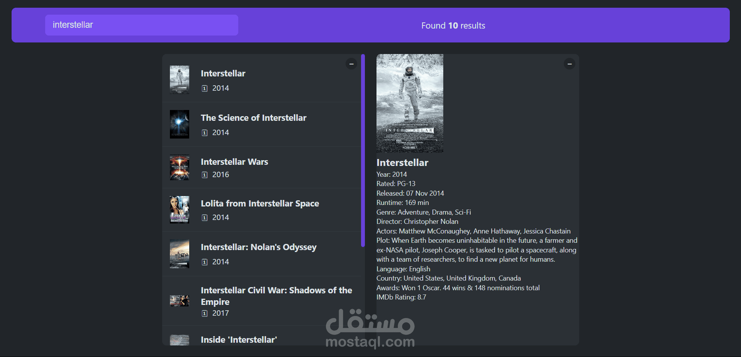The height and width of the screenshot is (357, 741).
Task: Click calendar icon under The Science of Interstellar
Action: point(205,133)
